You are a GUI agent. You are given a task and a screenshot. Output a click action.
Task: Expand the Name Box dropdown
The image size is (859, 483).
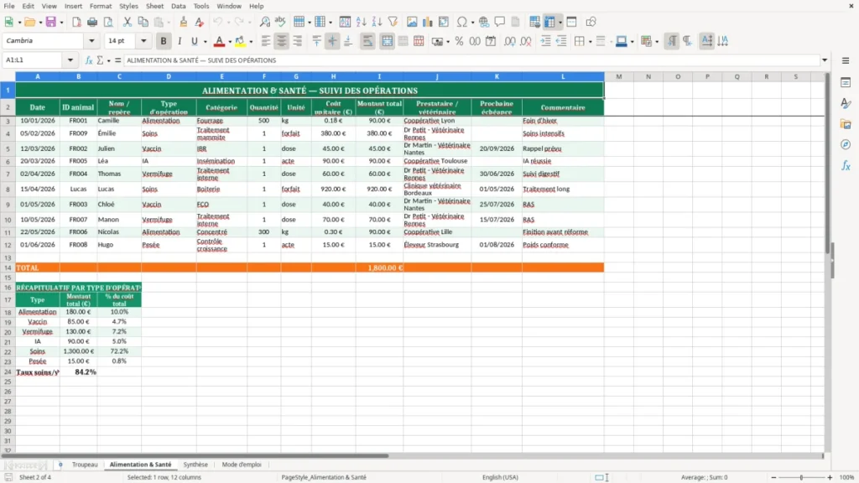point(70,60)
